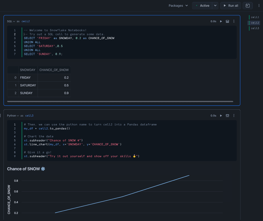Screen dimensions: 263x221
Task: Rename the cell3 name label
Action: (x=29, y=115)
